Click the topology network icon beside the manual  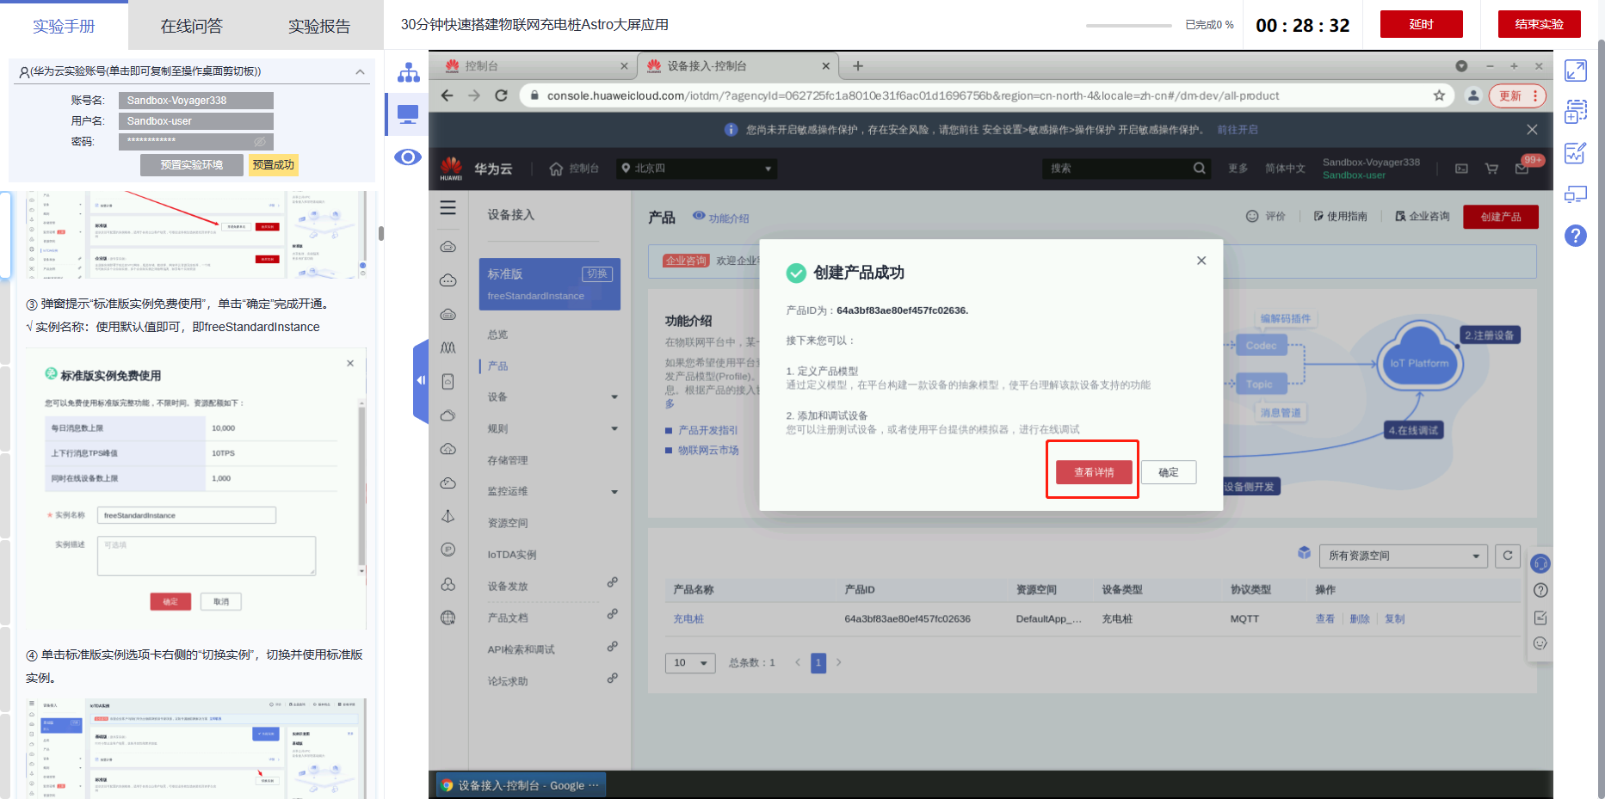coord(408,72)
